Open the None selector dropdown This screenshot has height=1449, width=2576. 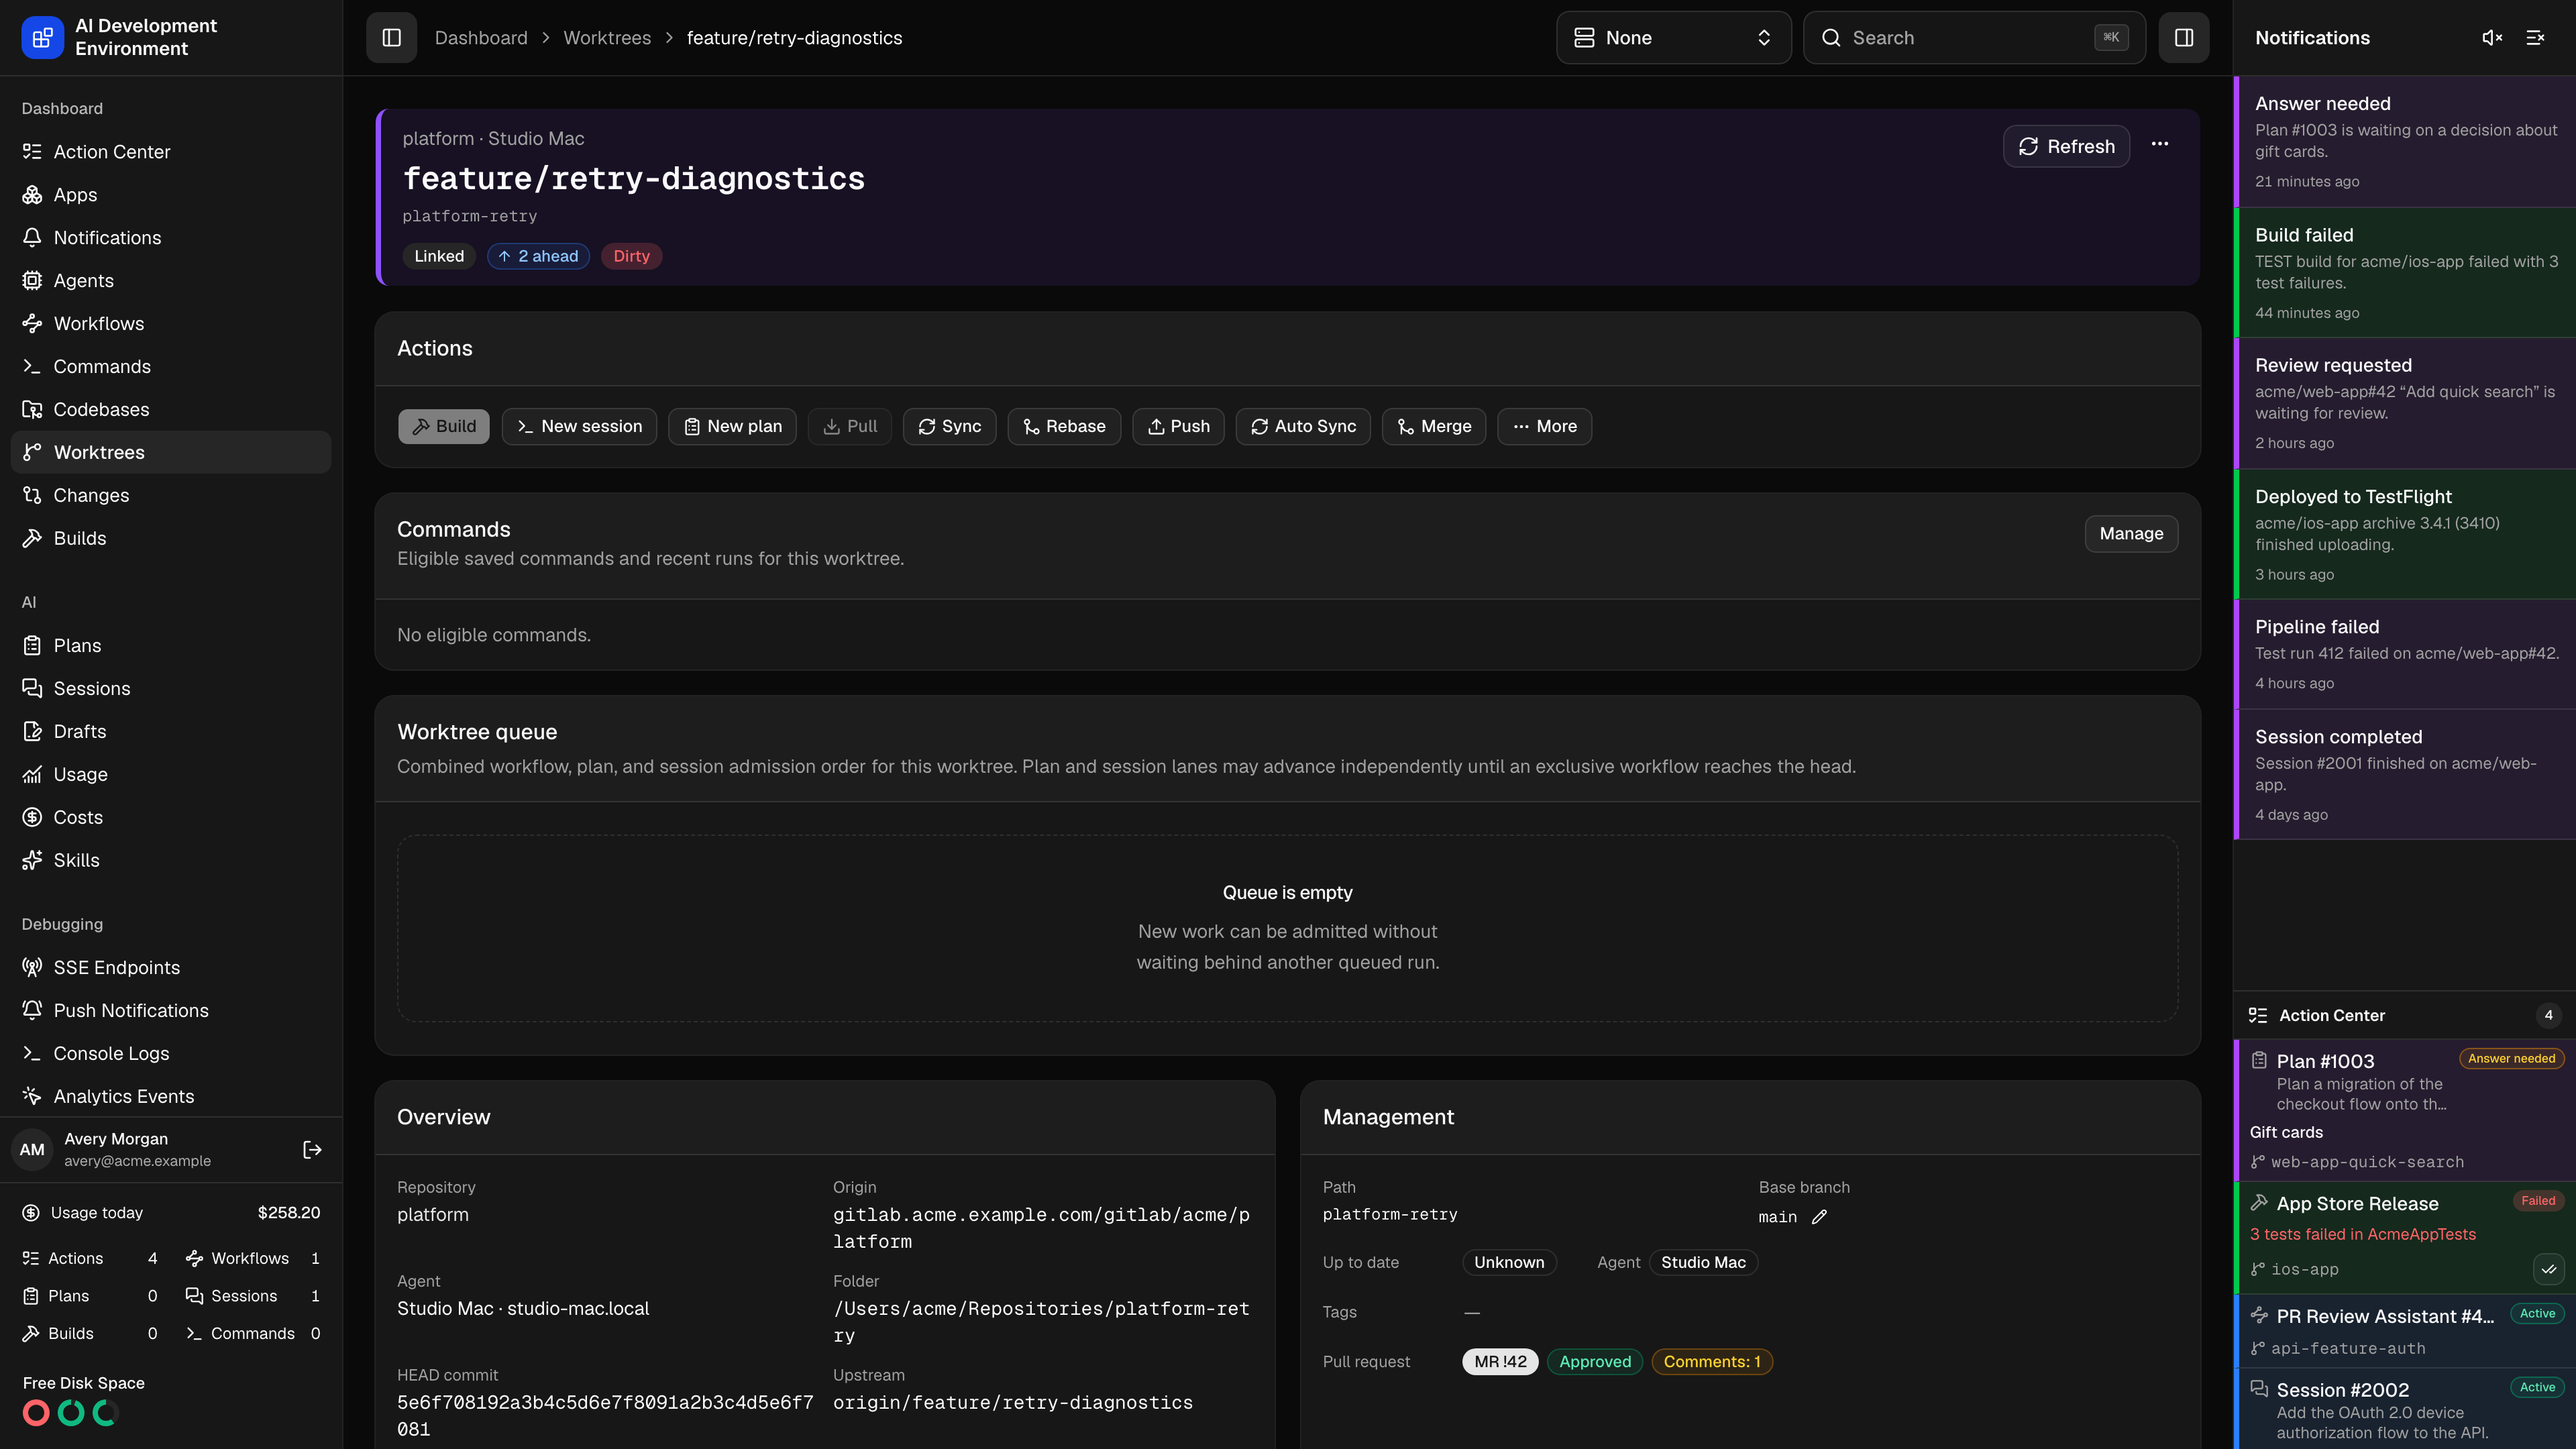[x=1673, y=38]
